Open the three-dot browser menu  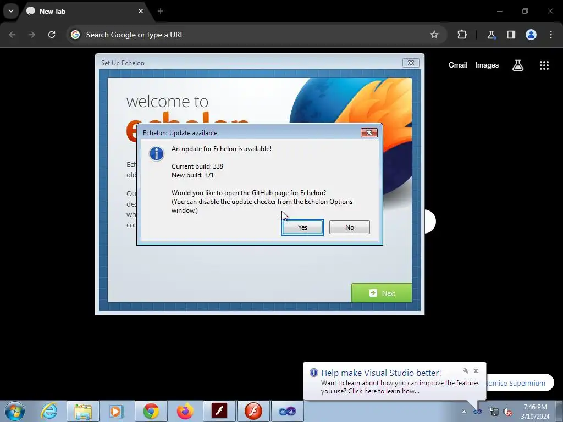(551, 35)
